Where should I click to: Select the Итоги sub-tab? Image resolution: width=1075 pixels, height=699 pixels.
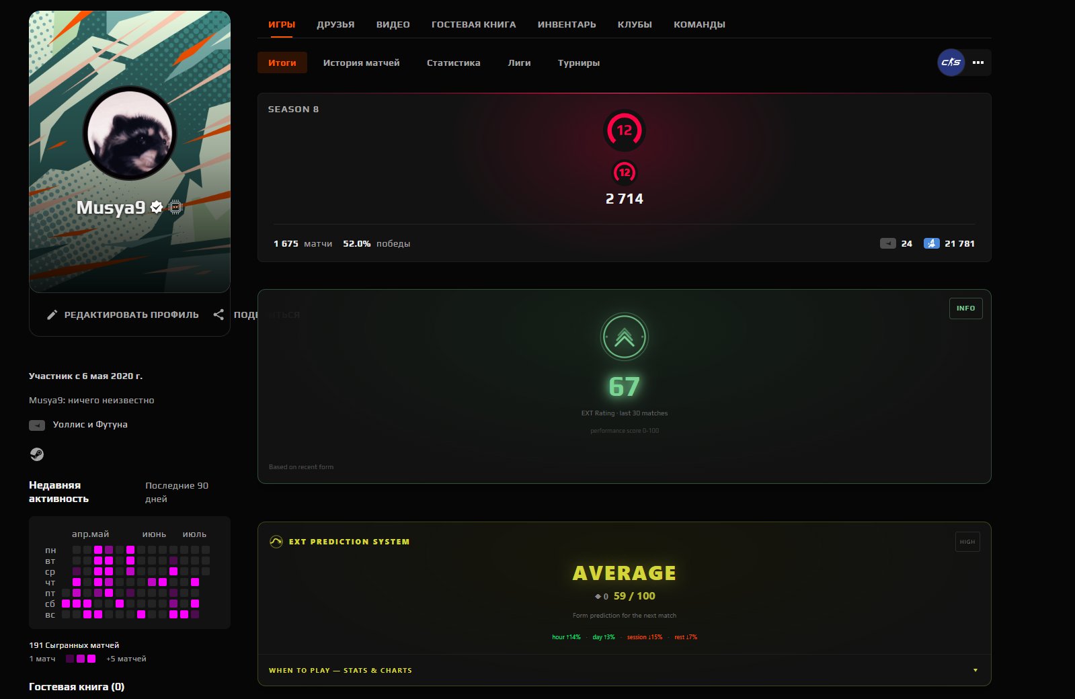coord(282,63)
